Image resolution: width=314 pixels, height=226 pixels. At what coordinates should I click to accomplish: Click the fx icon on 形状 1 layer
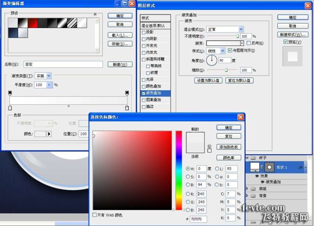click(x=300, y=167)
